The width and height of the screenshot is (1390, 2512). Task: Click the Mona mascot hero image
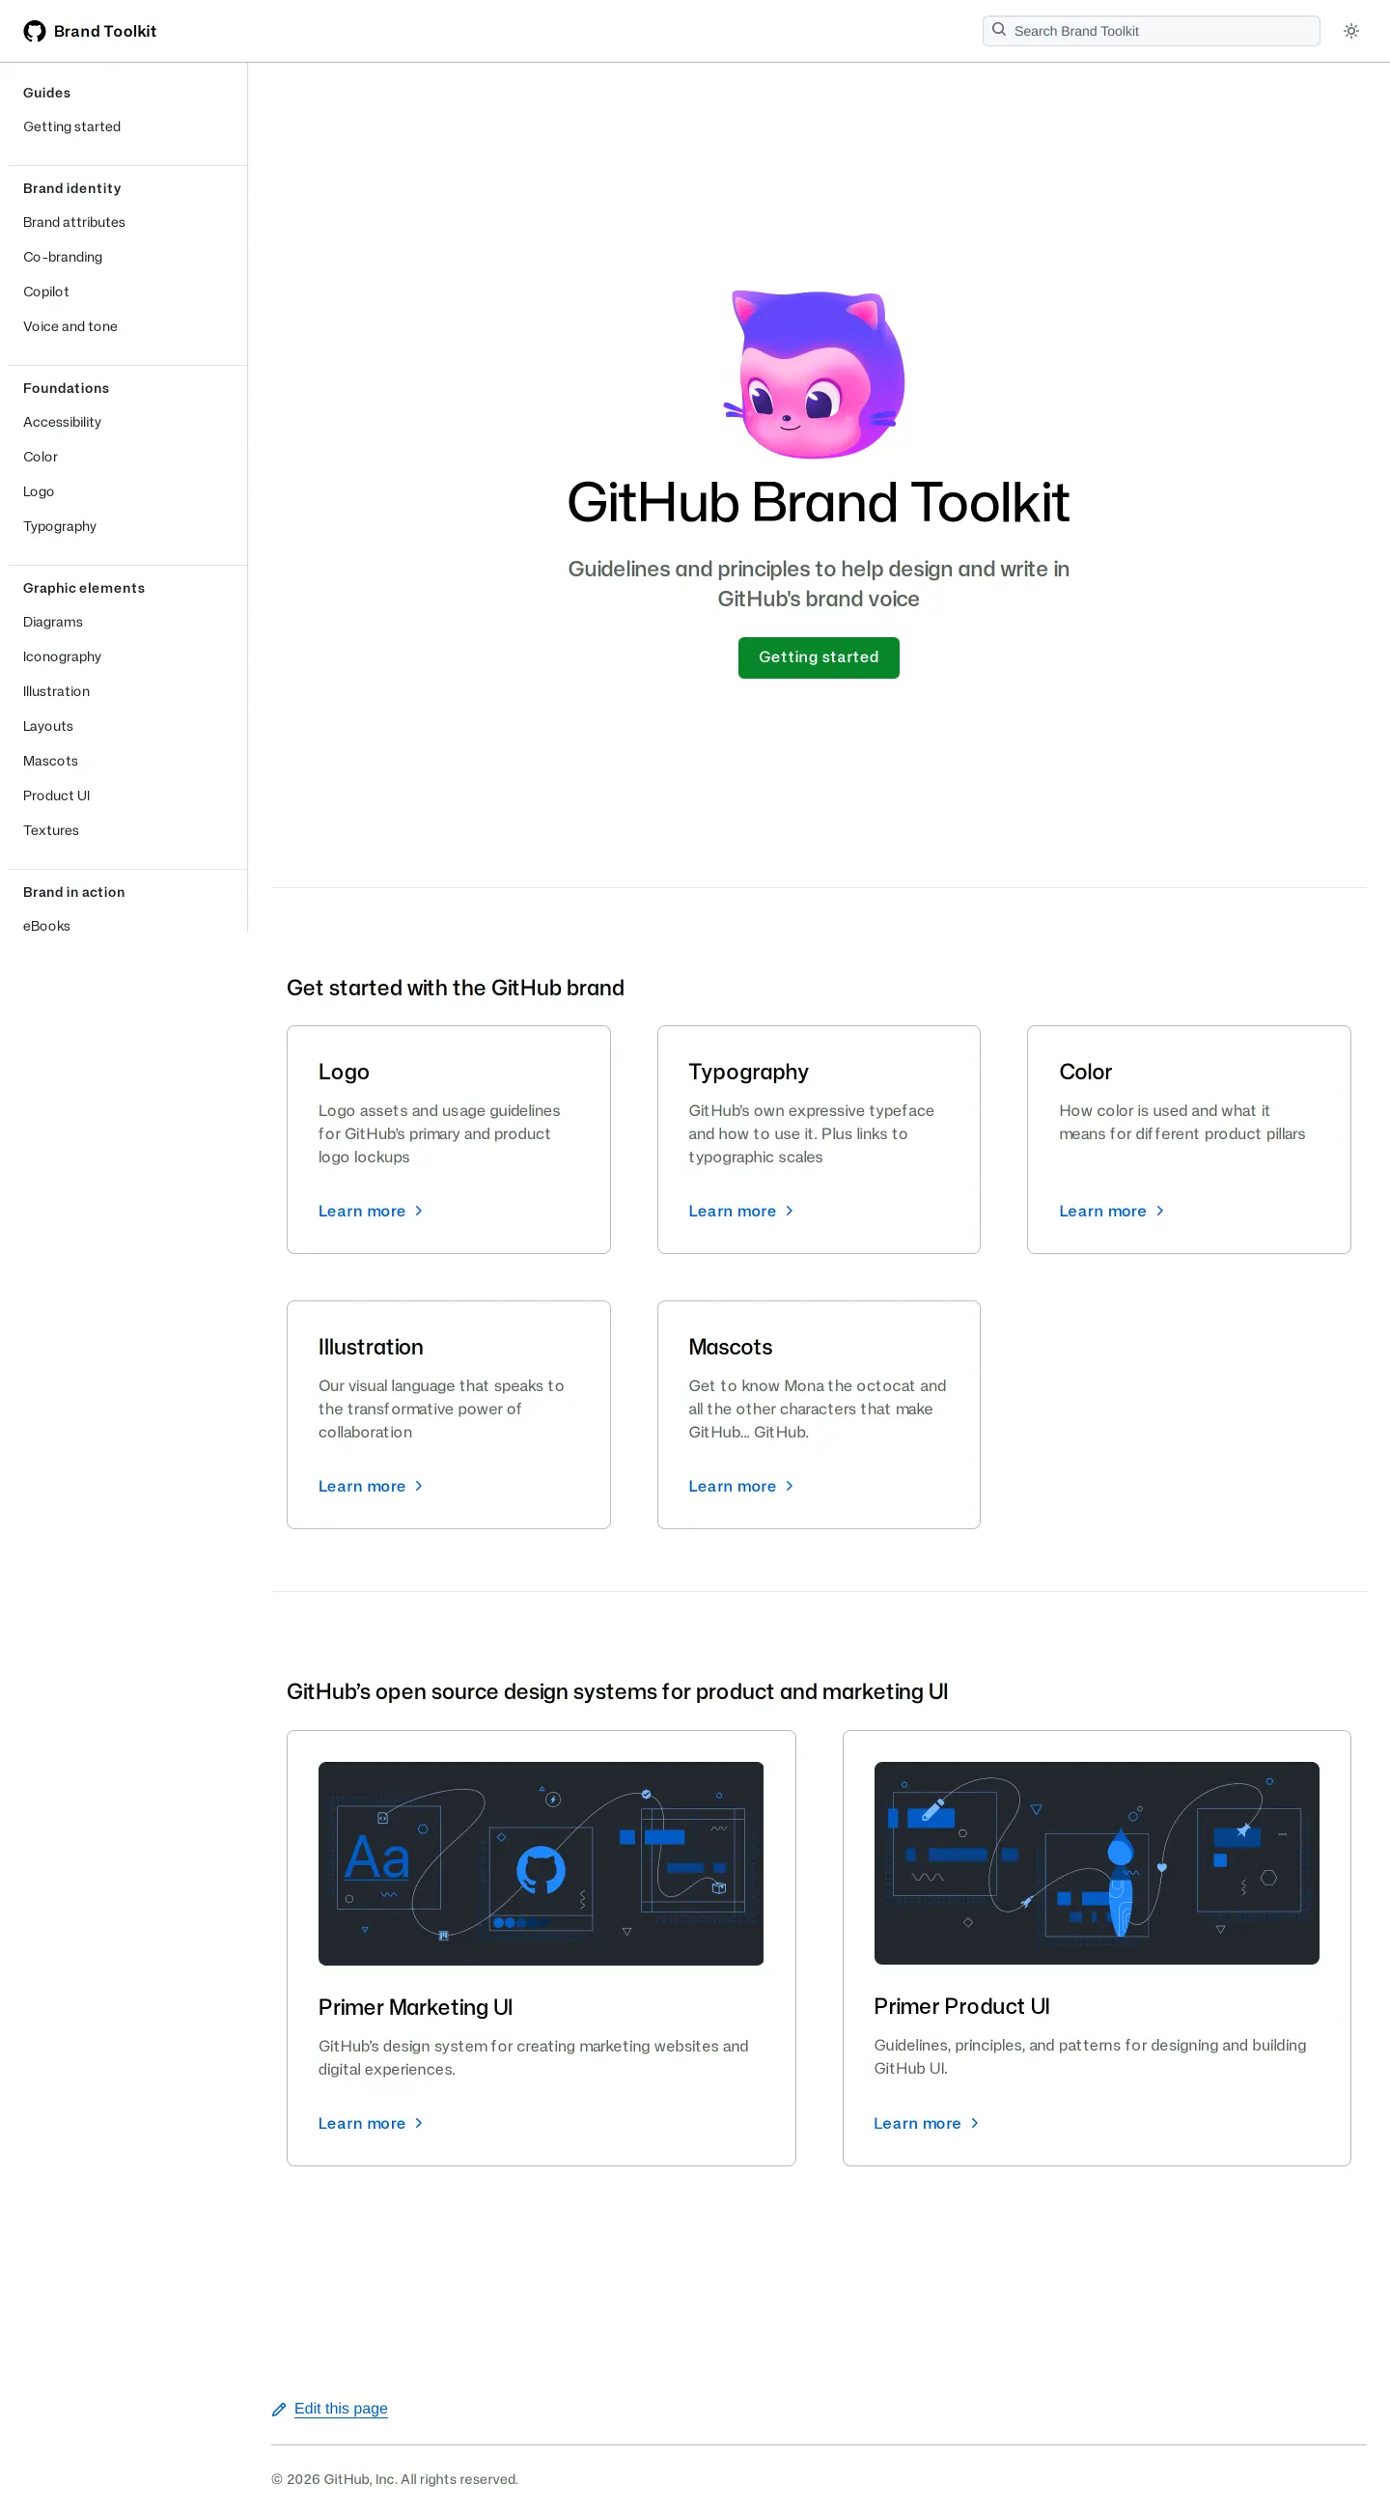point(817,374)
